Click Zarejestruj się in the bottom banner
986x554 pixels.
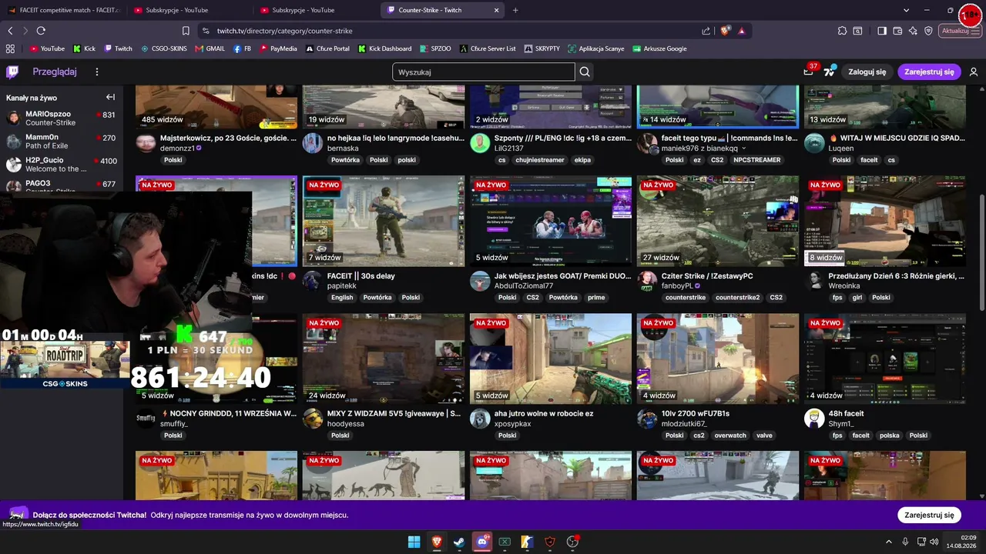point(929,515)
